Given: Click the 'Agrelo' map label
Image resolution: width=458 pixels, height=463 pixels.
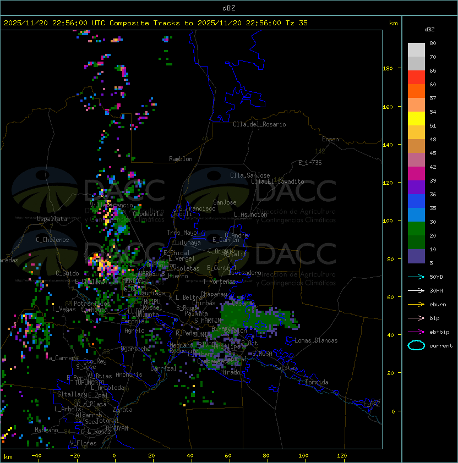Looking at the screenshot, I should coord(134,330).
